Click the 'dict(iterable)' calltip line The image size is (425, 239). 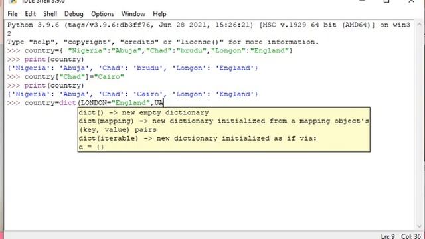(198, 139)
